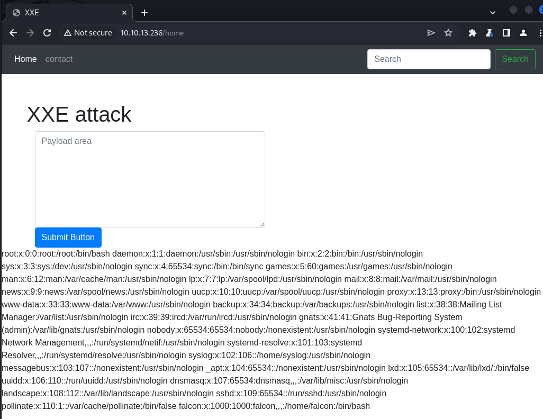543x419 pixels.
Task: Open the browser profile avatar
Action: tap(523, 32)
